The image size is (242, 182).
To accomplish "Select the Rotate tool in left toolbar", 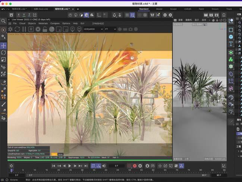I will [x=3, y=53].
